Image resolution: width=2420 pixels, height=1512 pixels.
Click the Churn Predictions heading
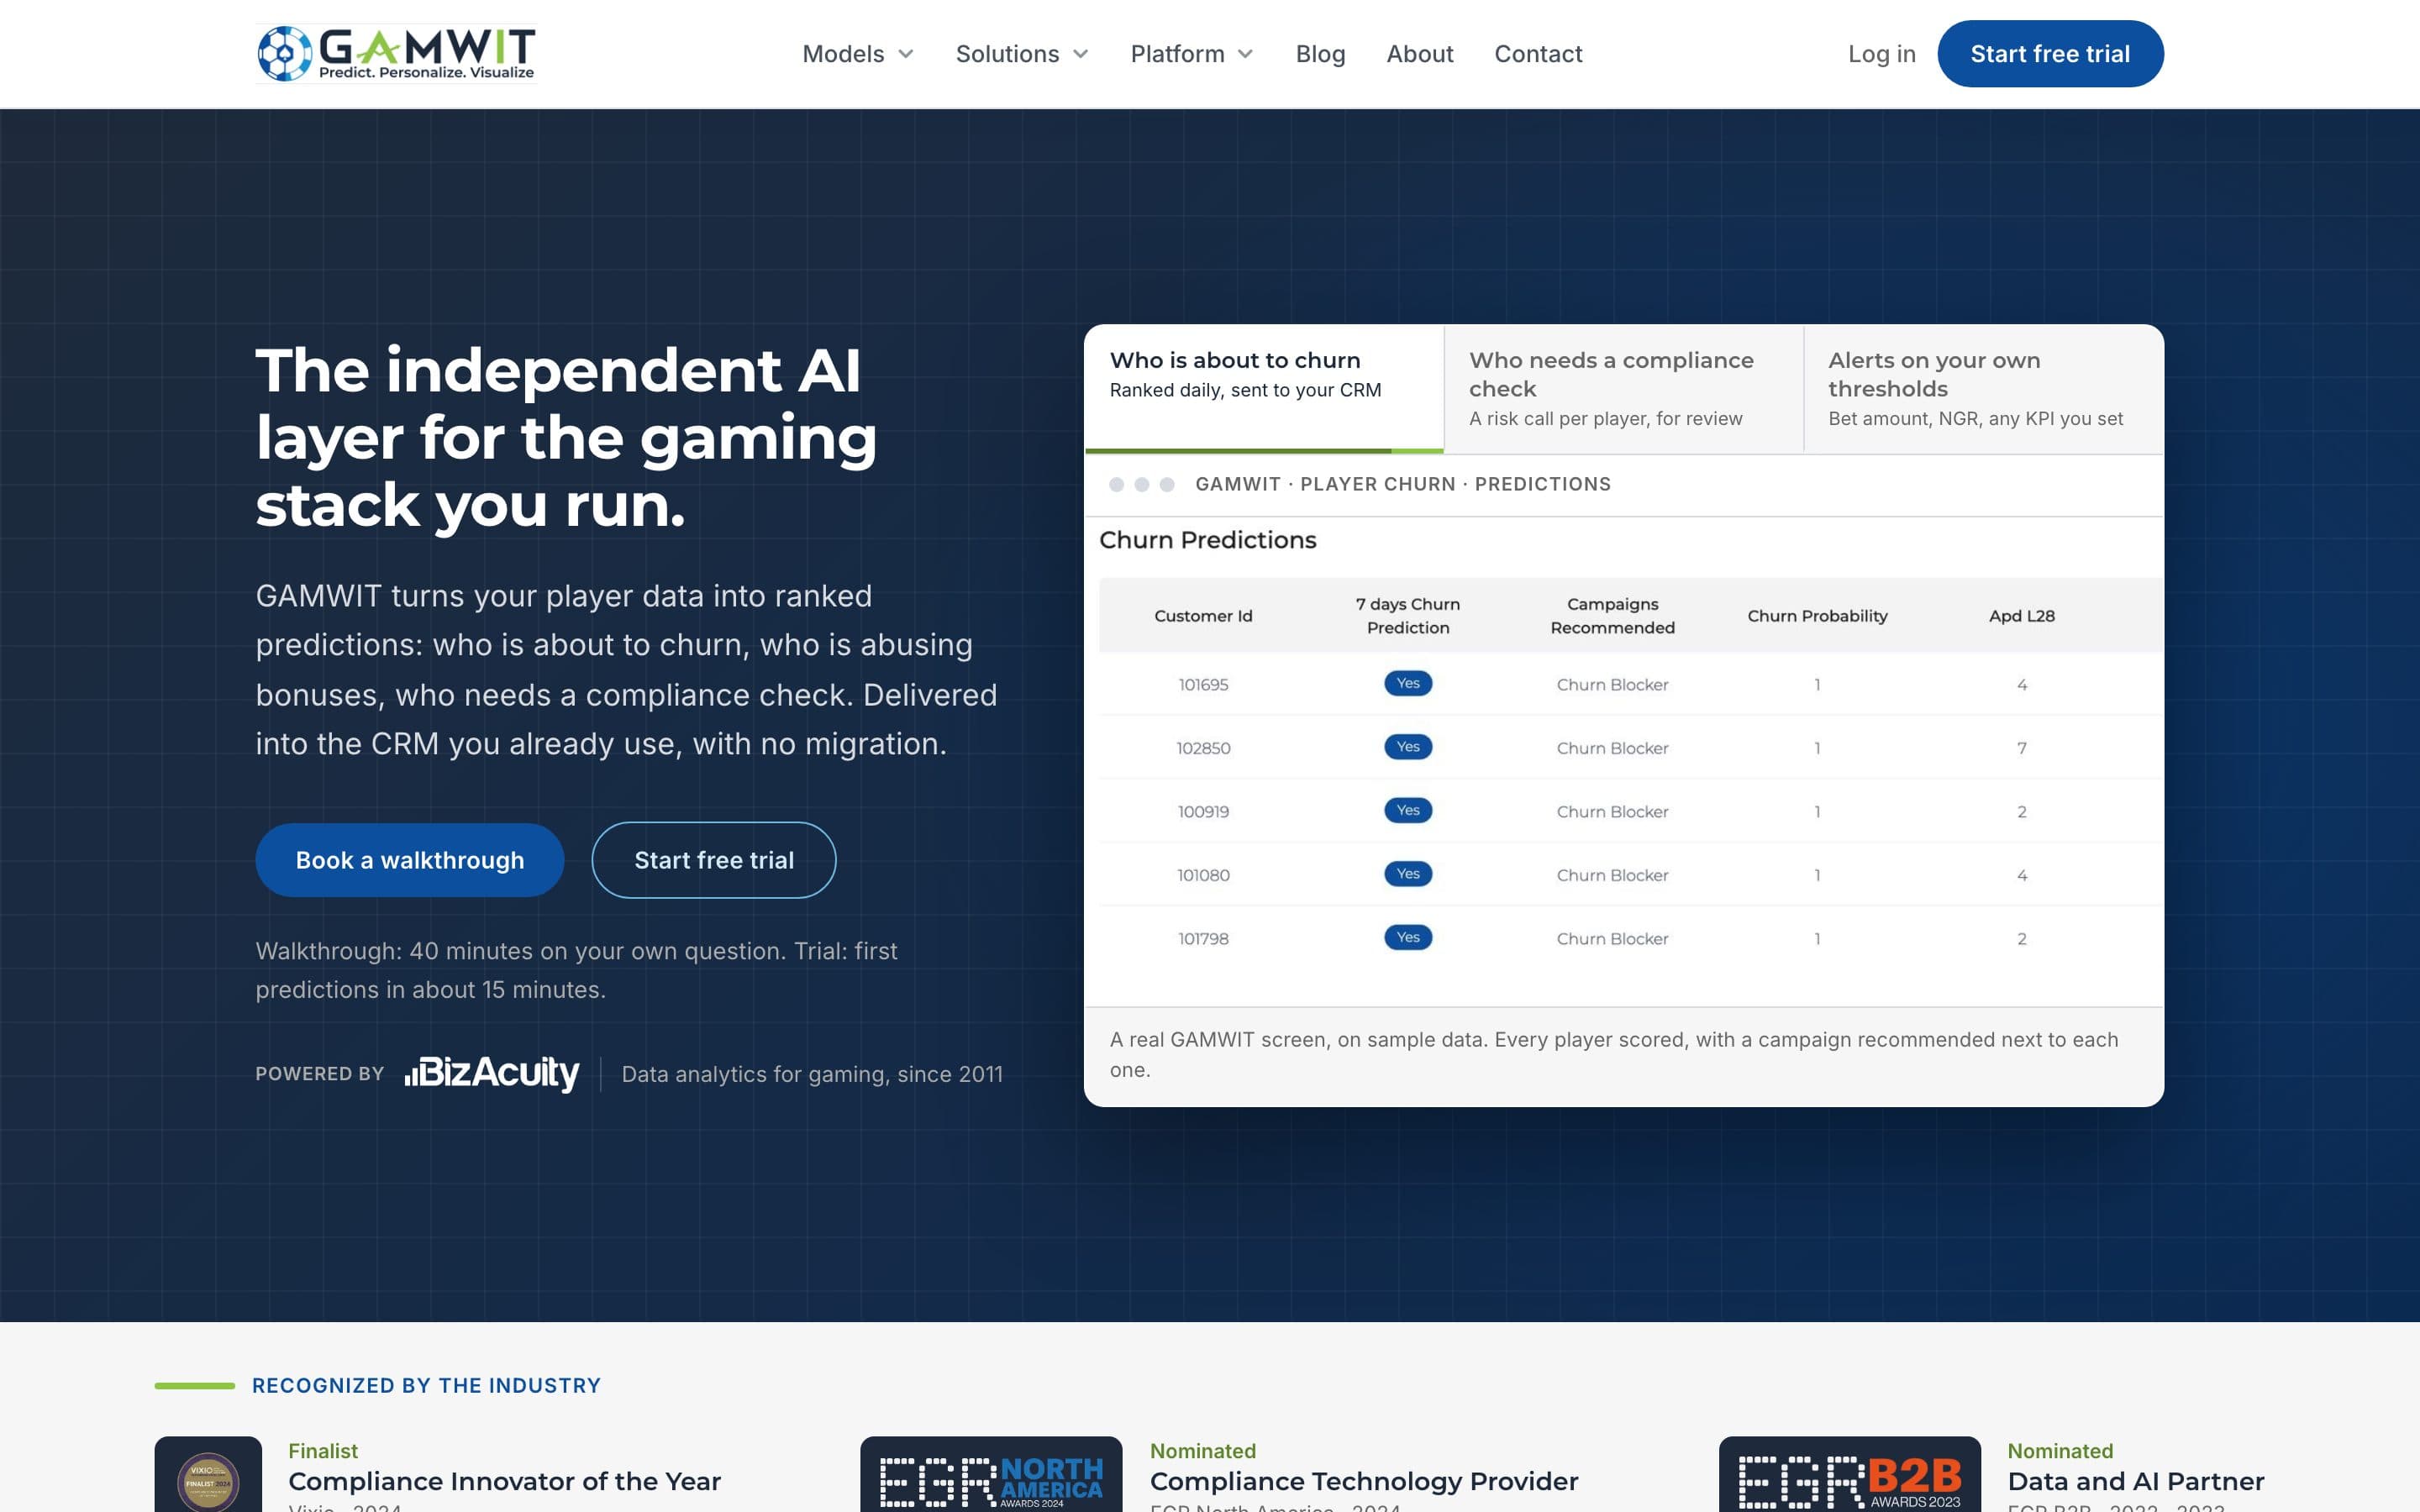pos(1207,540)
